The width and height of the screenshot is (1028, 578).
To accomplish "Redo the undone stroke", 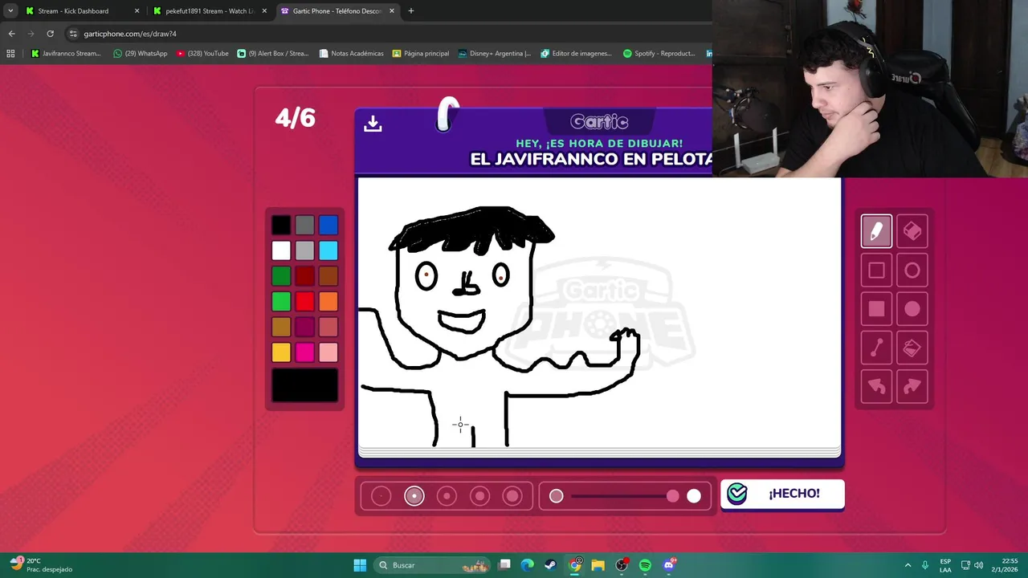I will click(x=912, y=387).
